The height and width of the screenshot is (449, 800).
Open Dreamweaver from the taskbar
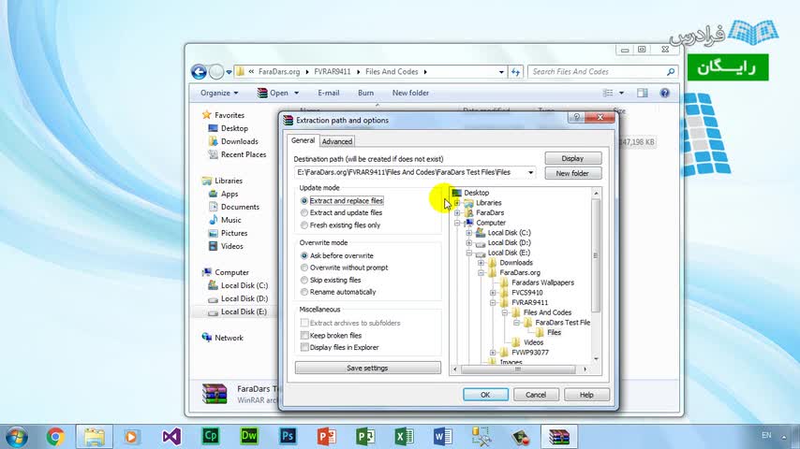(249, 436)
